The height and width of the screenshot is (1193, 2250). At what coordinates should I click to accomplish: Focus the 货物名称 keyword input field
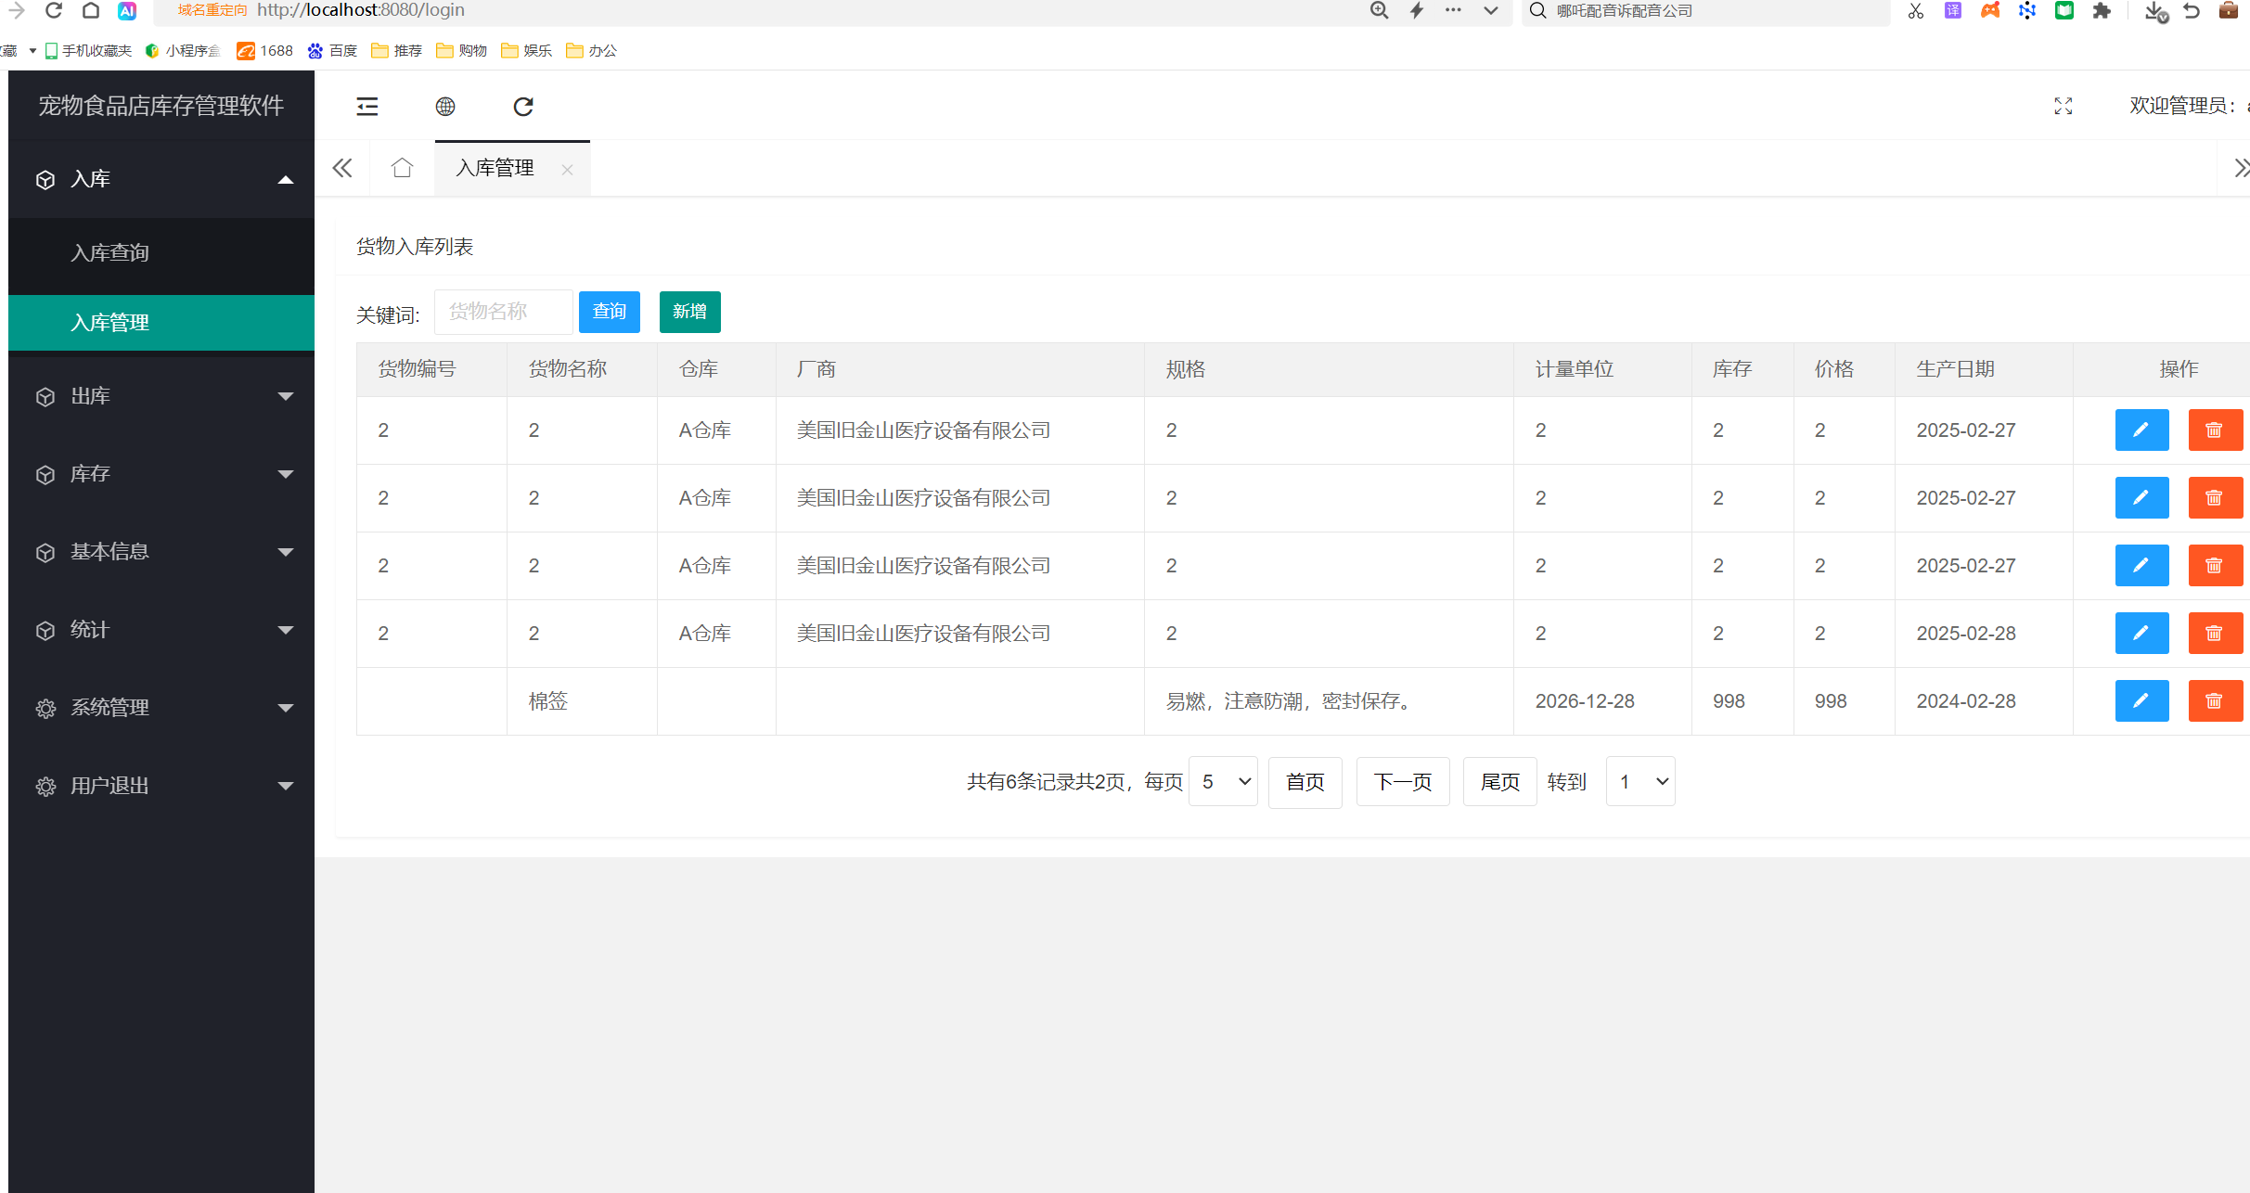[x=503, y=312]
